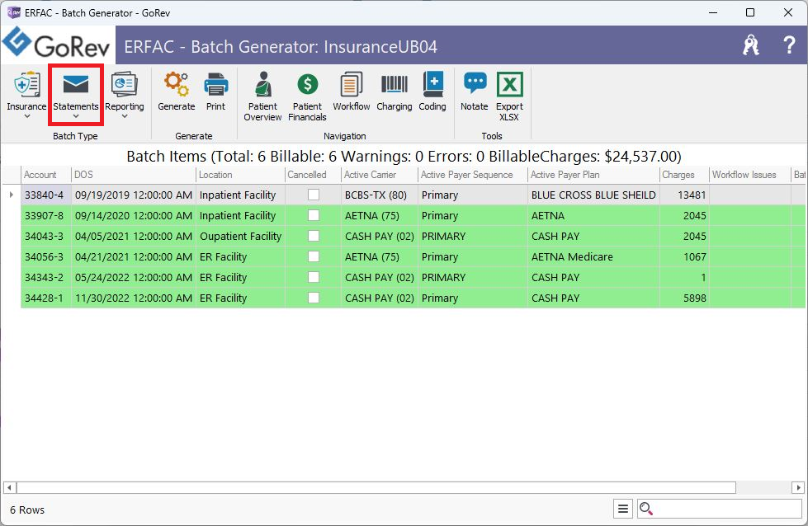Click the AETNA Medicare plan cell
Viewport: 808px width, 526px height.
[x=593, y=257]
